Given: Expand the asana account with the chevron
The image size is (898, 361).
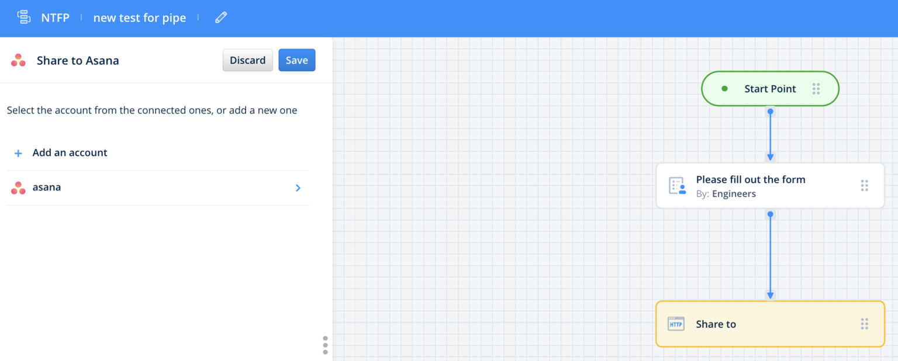Looking at the screenshot, I should tap(298, 188).
